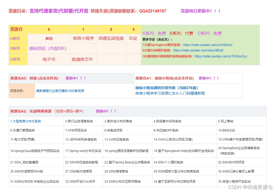Click 32.SSM开发大众点评 entry
The height and width of the screenshot is (192, 277).
pyautogui.click(x=80, y=182)
